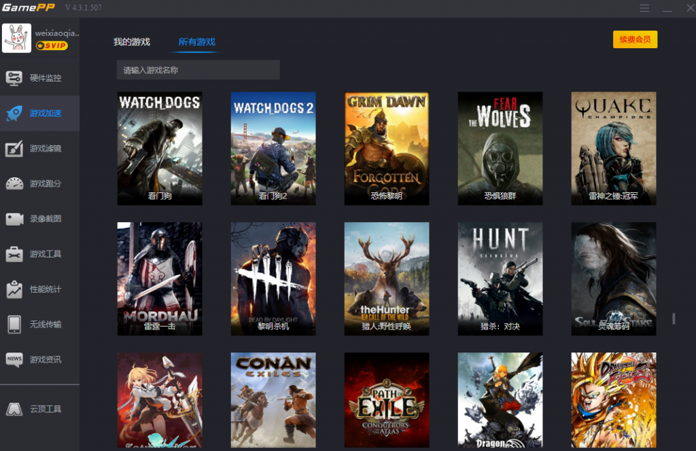Click the 录像截图 sidebar label
696x451 pixels.
coord(46,219)
